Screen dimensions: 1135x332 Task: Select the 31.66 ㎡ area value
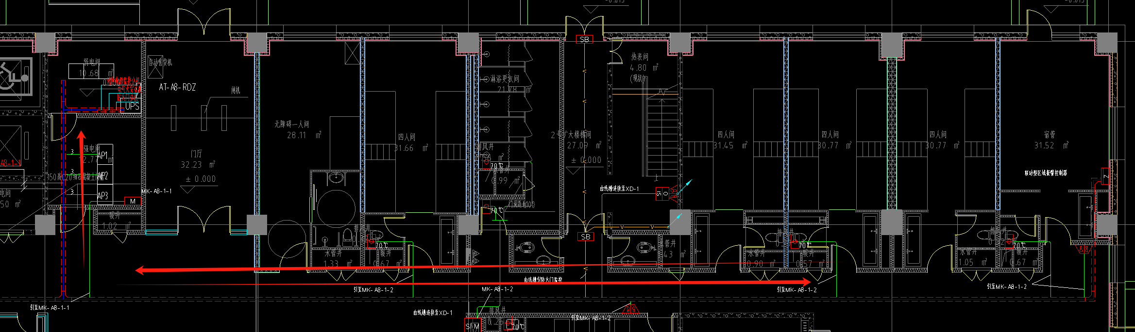coord(411,148)
